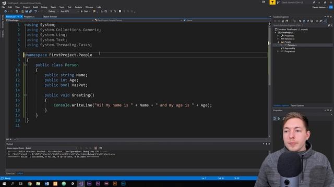Switch to the Object Browser tab

click(50, 17)
